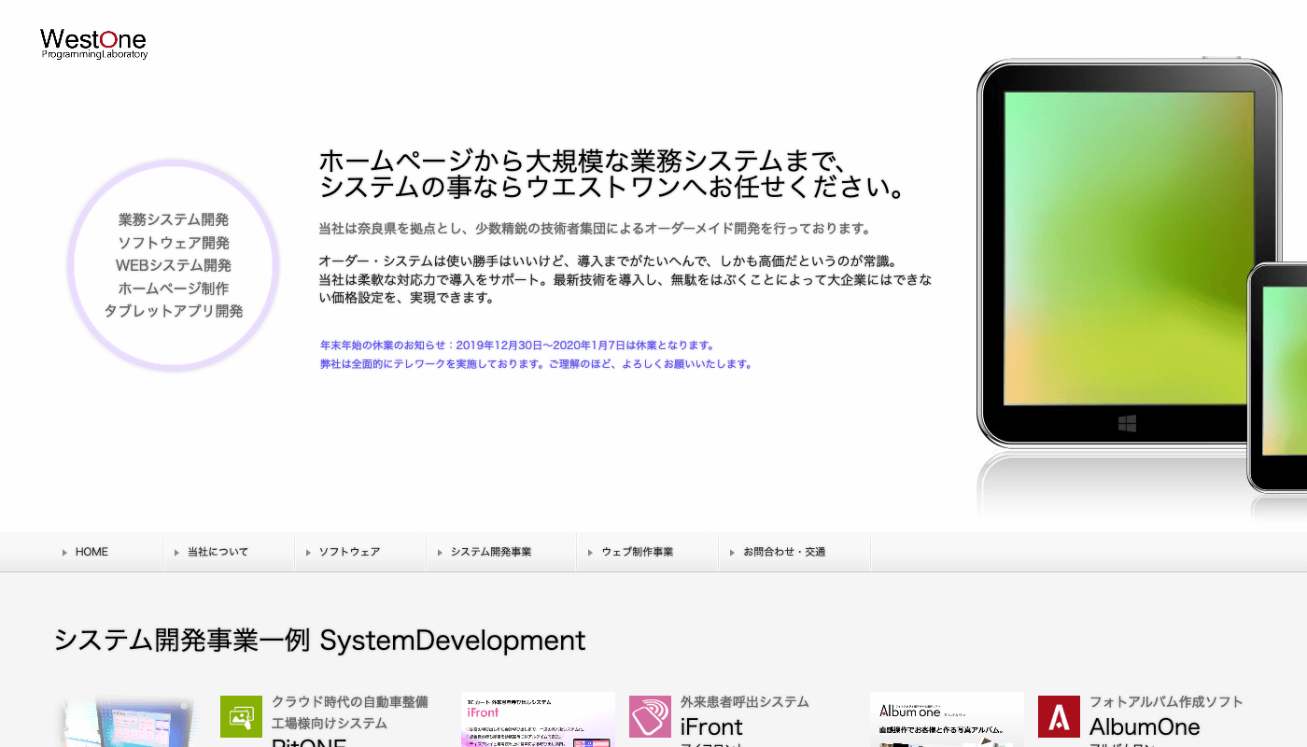The image size is (1307, 747).
Task: Open the ソフトウェア navigation menu item
Action: click(349, 552)
